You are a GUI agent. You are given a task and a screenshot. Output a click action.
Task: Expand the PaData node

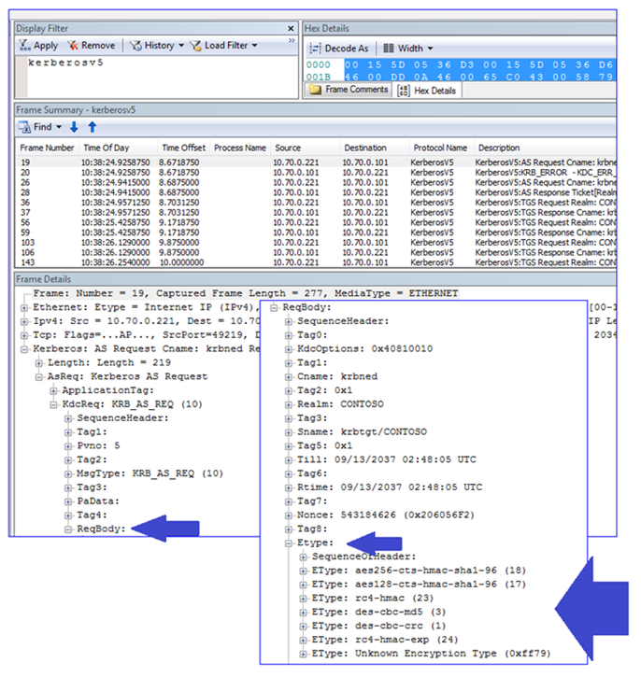pos(68,501)
